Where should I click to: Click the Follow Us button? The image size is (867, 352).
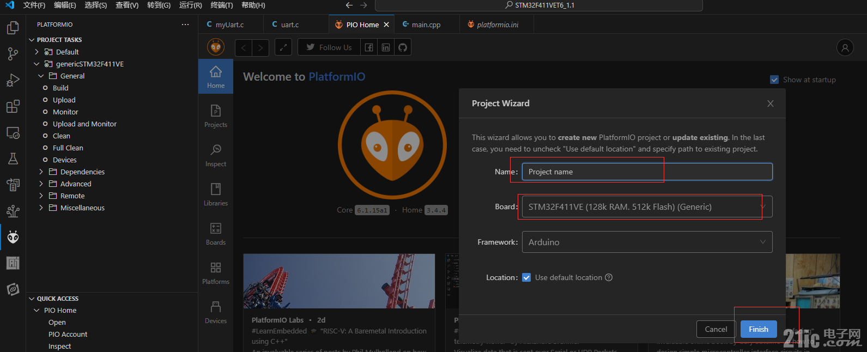pos(328,47)
